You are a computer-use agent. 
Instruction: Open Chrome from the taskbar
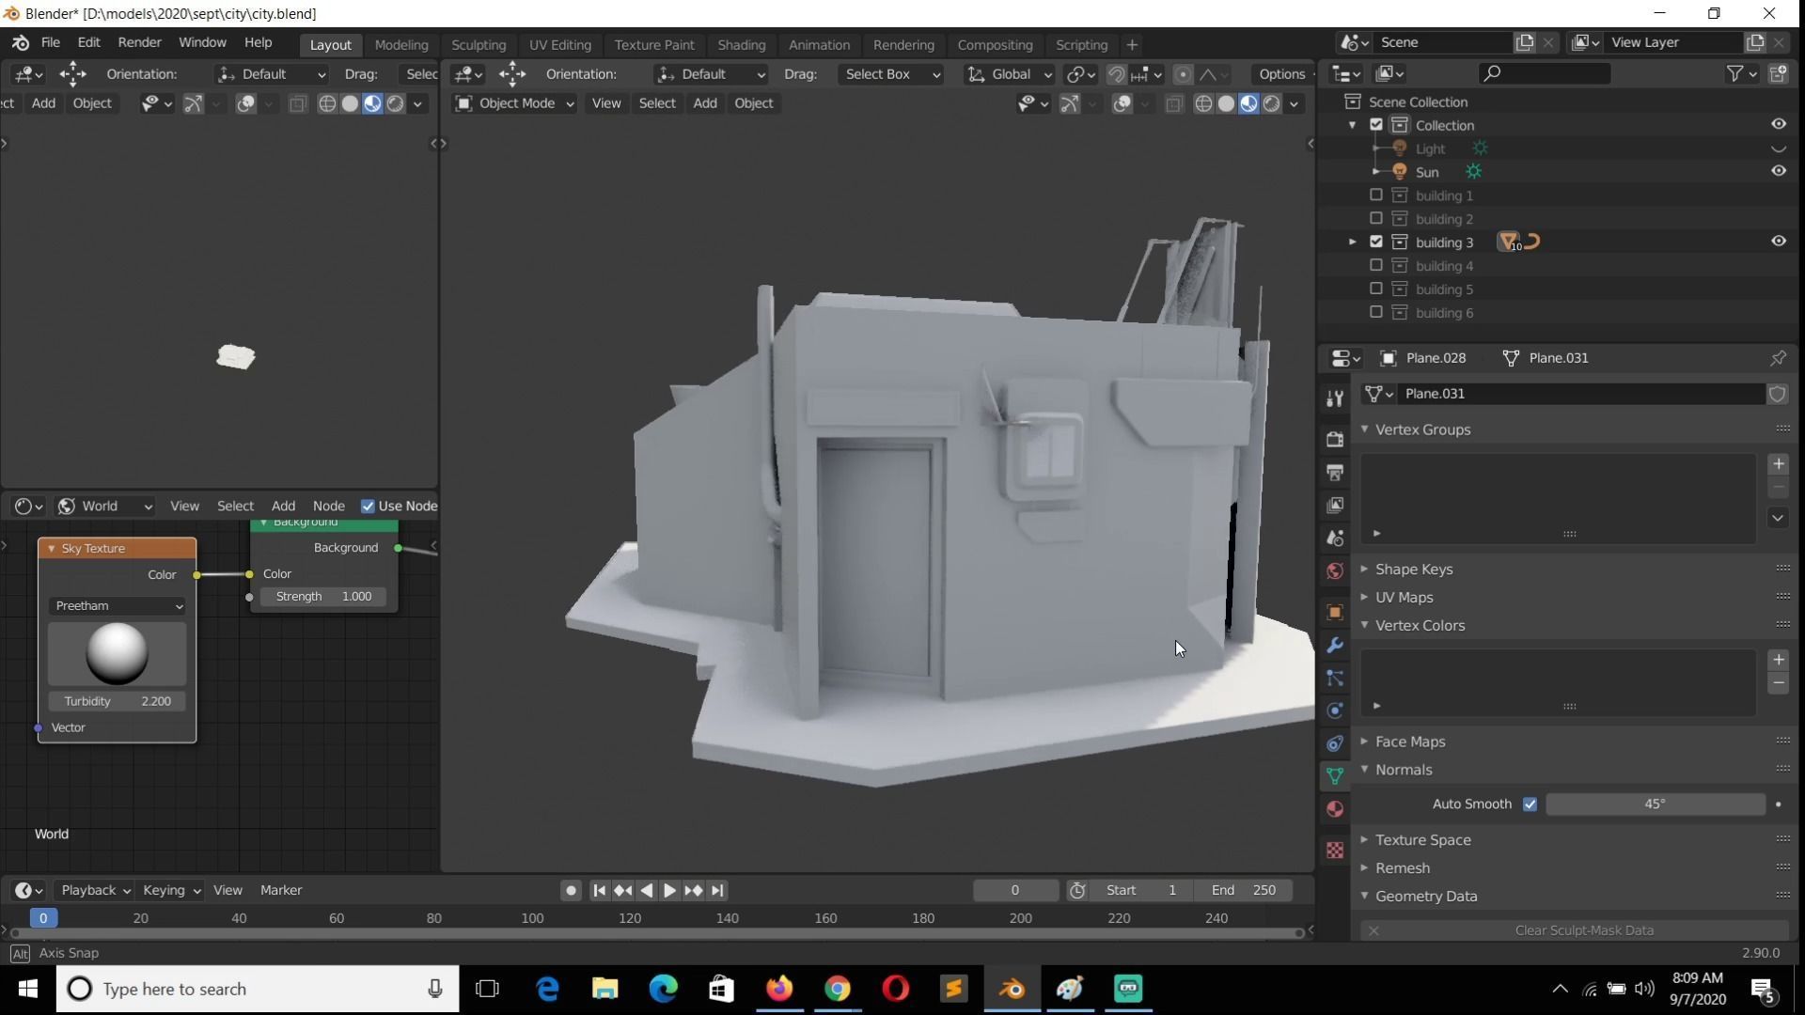(838, 989)
